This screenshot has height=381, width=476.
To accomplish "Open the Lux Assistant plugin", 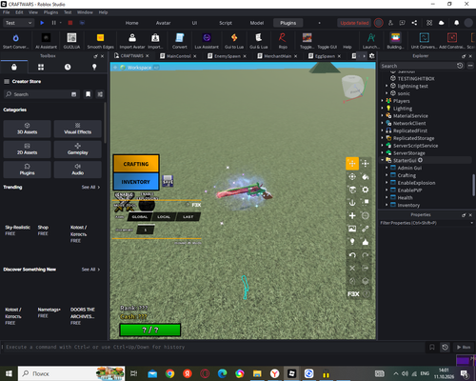I will (207, 41).
